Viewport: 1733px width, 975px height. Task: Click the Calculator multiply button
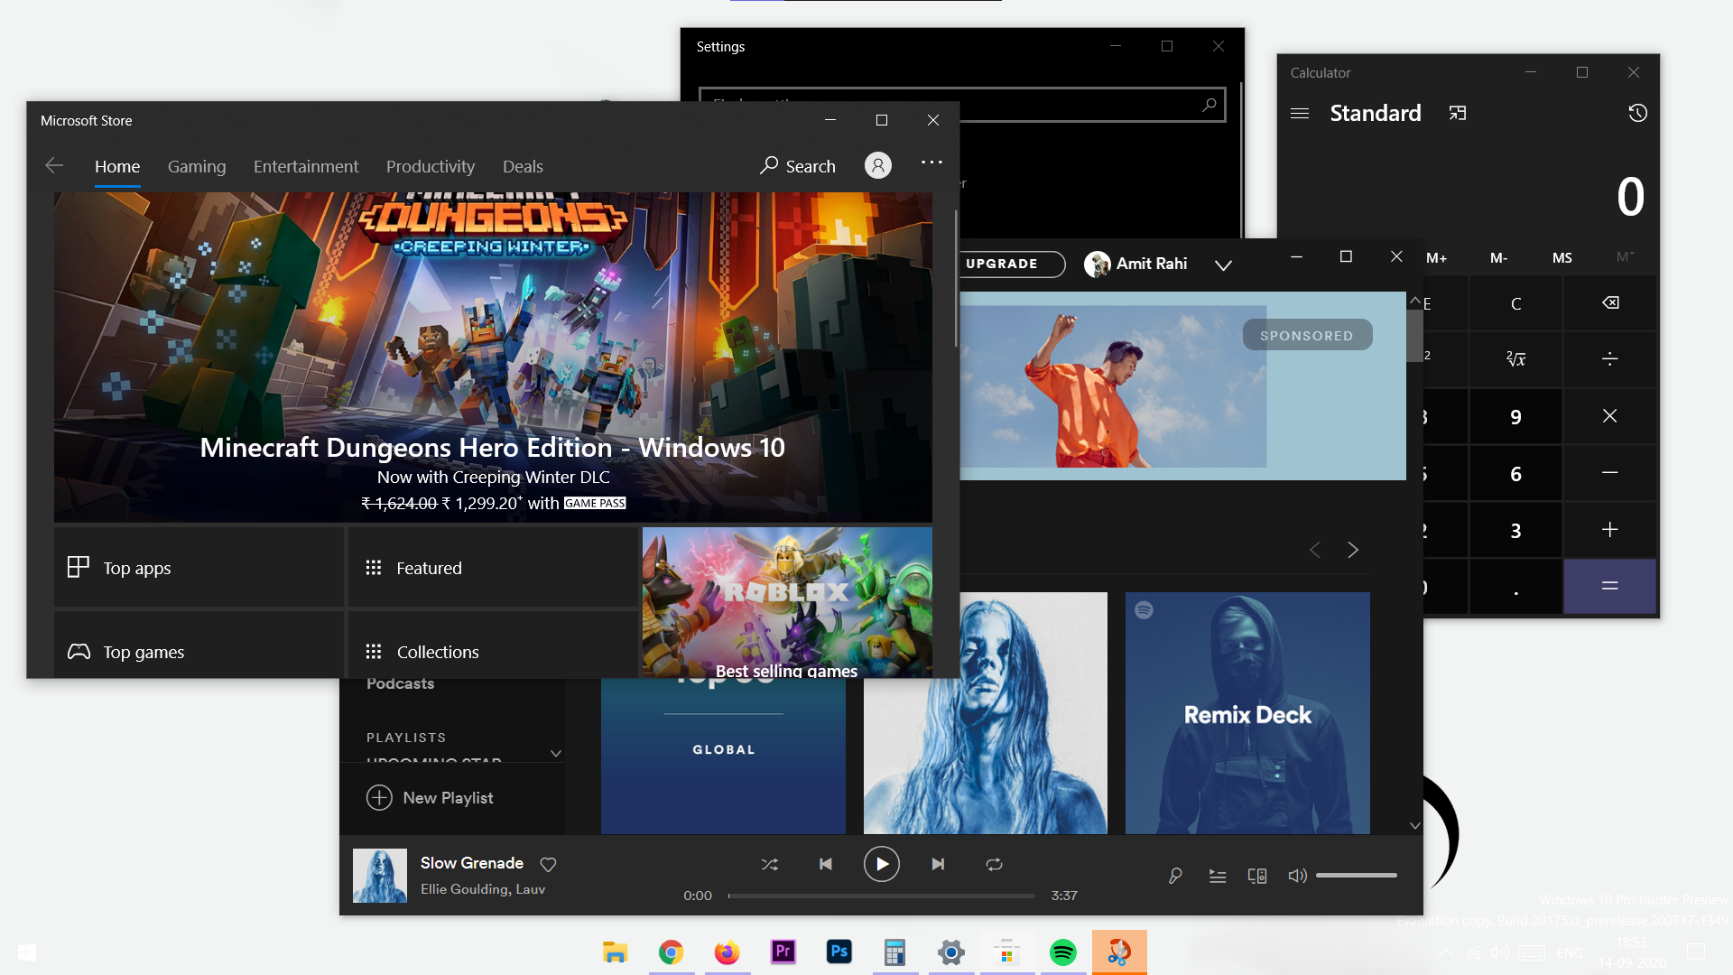coord(1609,416)
